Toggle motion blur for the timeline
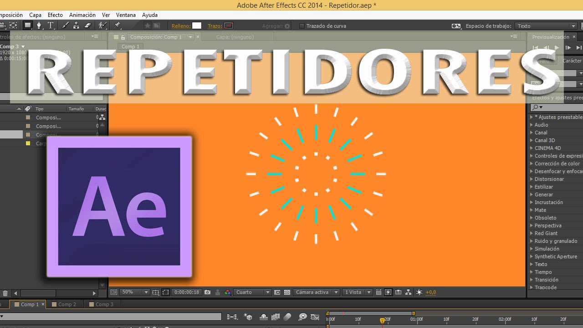The image size is (583, 328). click(287, 317)
